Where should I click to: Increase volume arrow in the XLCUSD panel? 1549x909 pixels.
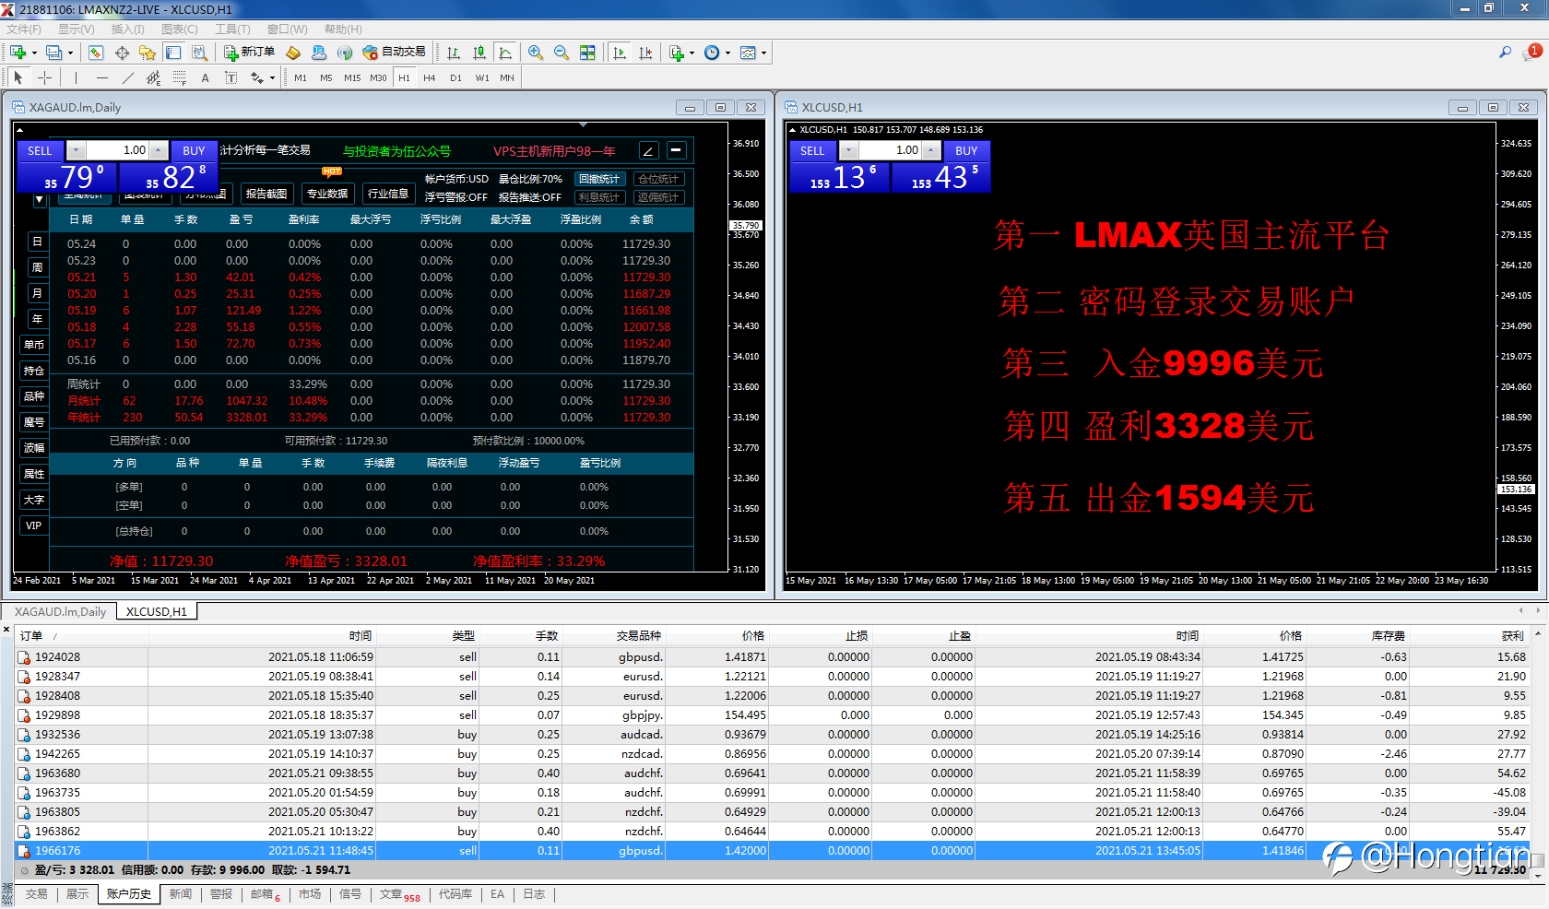tap(931, 150)
